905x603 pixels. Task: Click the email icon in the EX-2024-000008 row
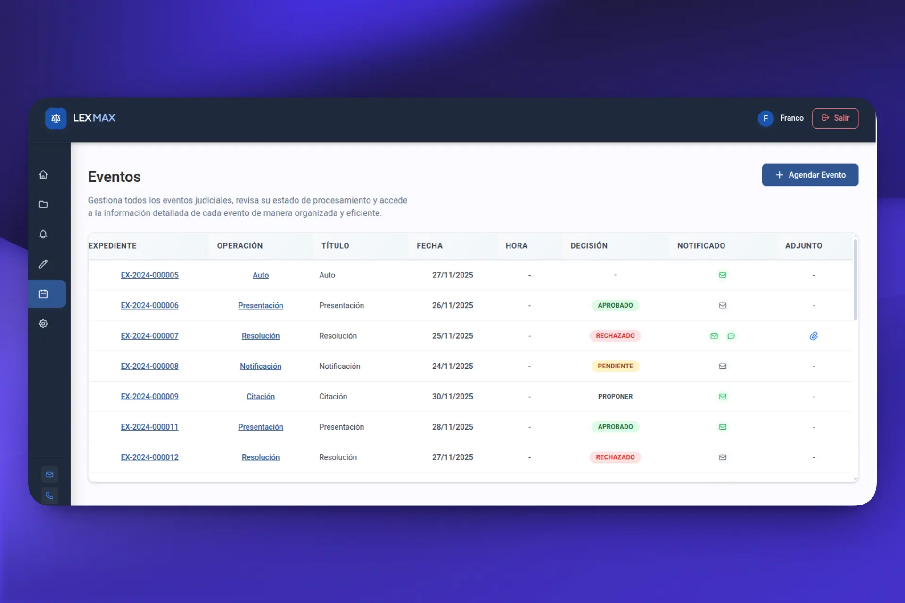[x=723, y=366]
